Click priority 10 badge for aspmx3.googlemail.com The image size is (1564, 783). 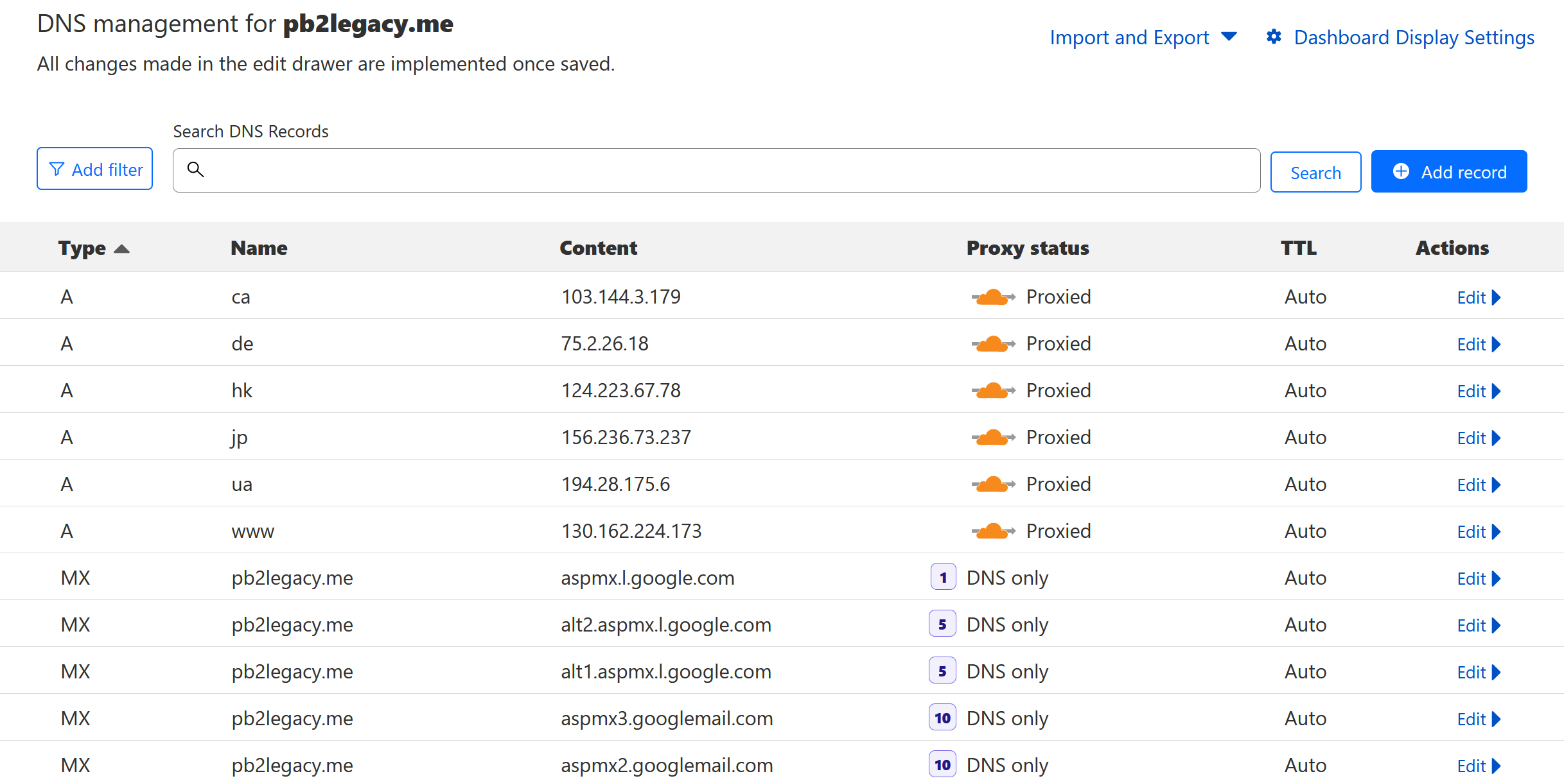click(942, 718)
